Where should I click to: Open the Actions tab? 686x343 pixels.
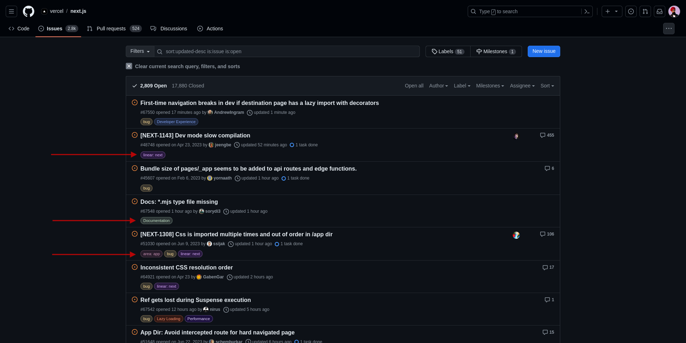point(210,29)
